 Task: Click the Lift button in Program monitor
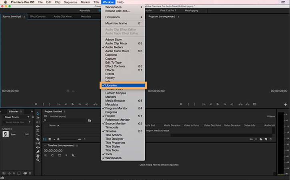(240, 104)
